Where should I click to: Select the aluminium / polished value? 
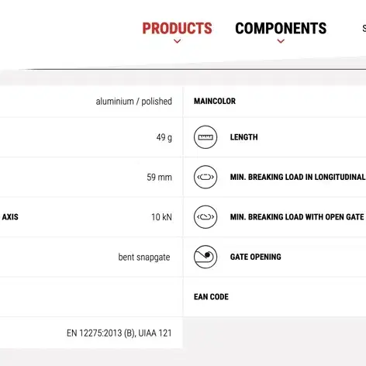click(134, 102)
